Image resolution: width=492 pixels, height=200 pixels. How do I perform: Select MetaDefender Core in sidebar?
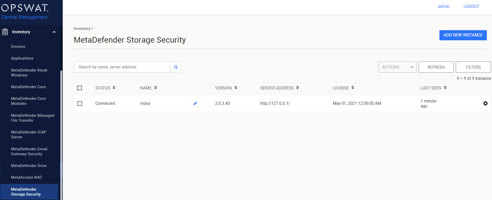[x=28, y=87]
